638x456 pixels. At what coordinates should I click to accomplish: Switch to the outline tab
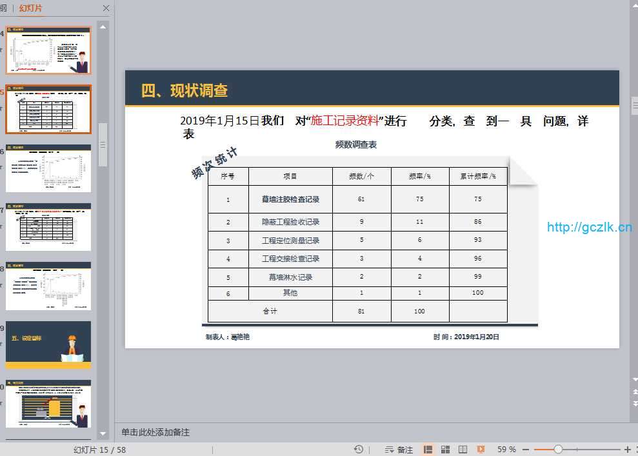[3, 8]
